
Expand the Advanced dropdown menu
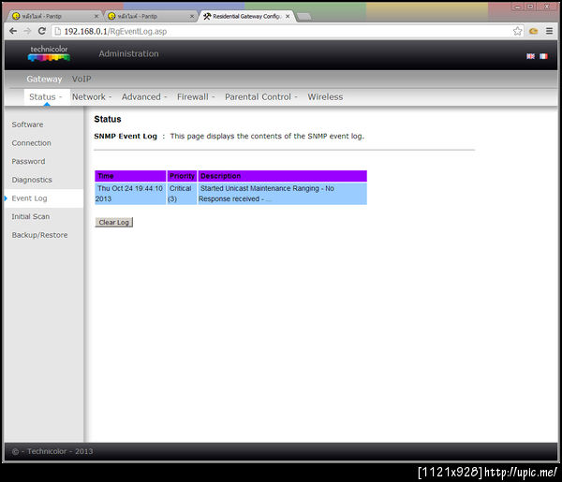(x=144, y=97)
